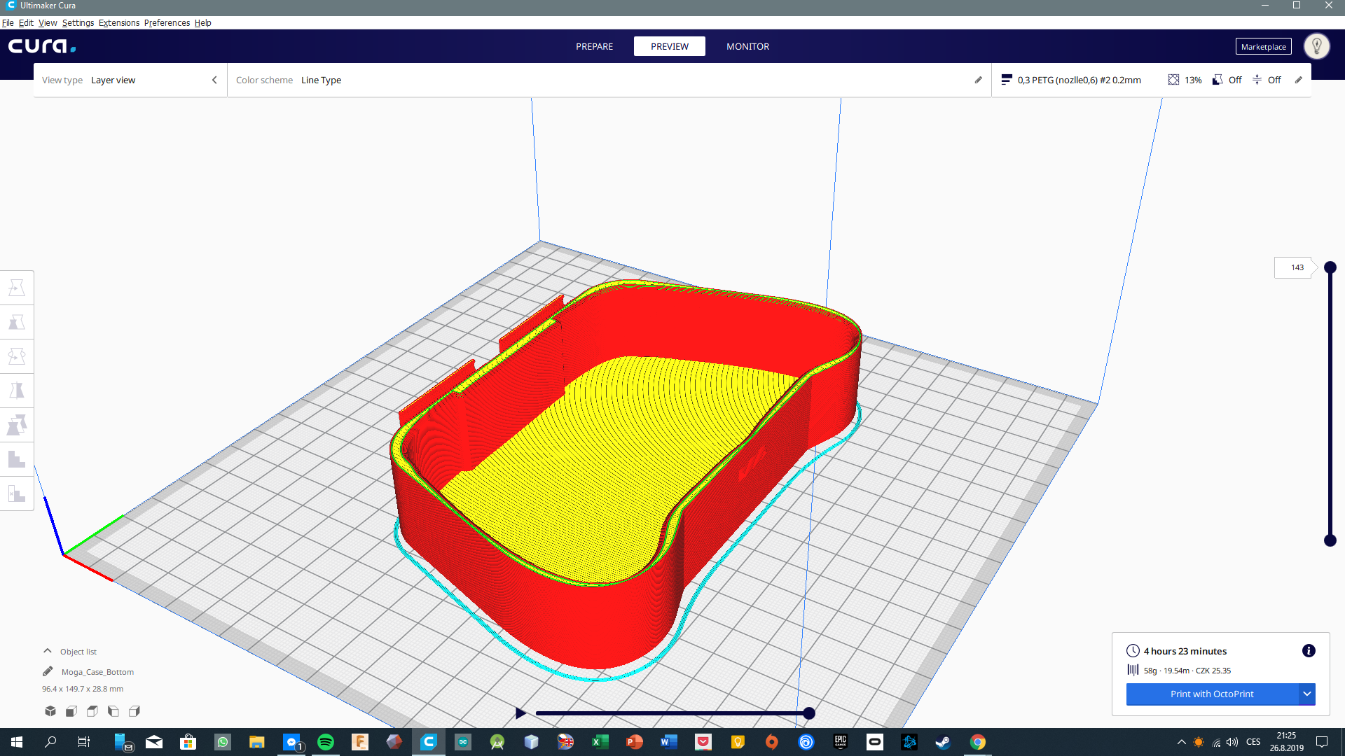Click the path simulation slider handle
The height and width of the screenshot is (756, 1345).
pos(809,713)
